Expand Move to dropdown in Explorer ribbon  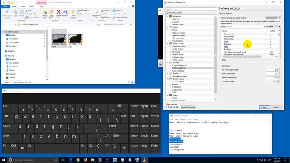(x=44, y=16)
